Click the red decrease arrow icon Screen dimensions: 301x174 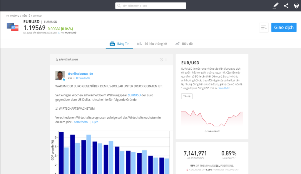(x=187, y=170)
